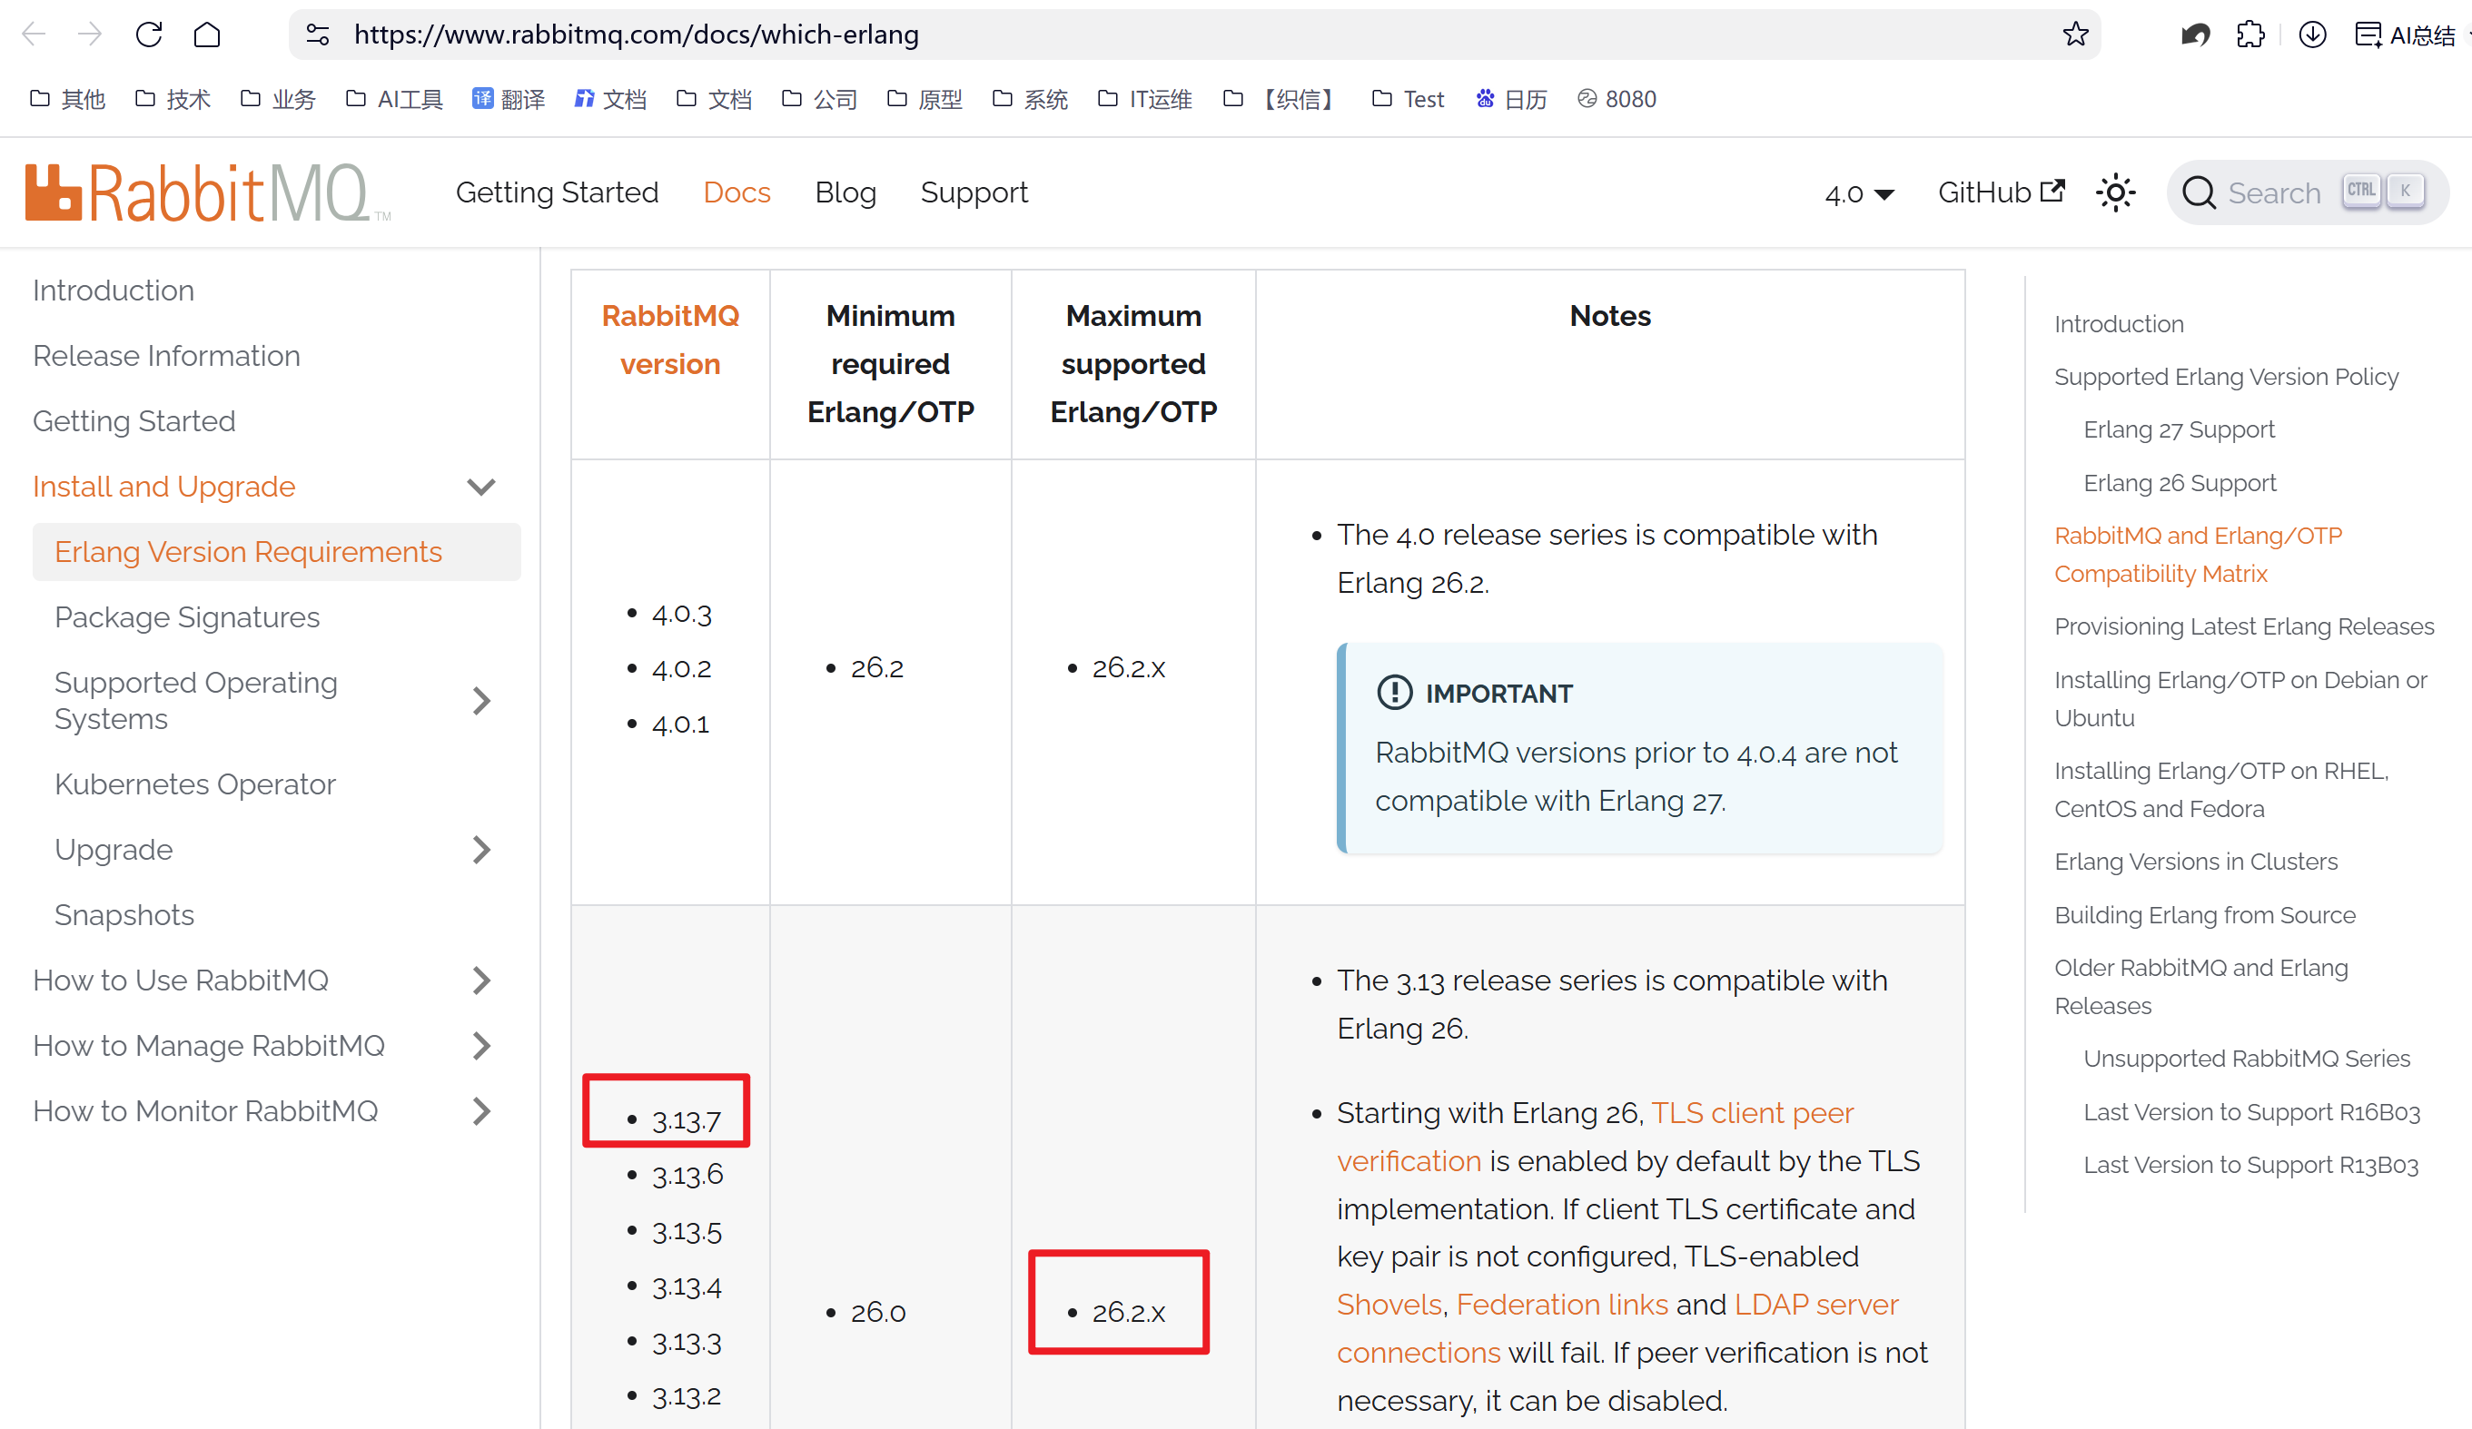The image size is (2472, 1429).
Task: Open the AI工具 bookmarks folder
Action: click(x=394, y=99)
